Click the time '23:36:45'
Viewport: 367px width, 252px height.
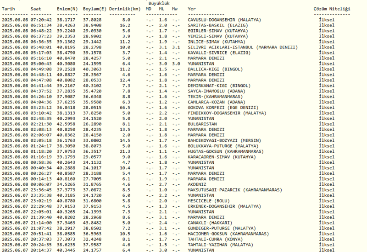[x=41, y=190]
